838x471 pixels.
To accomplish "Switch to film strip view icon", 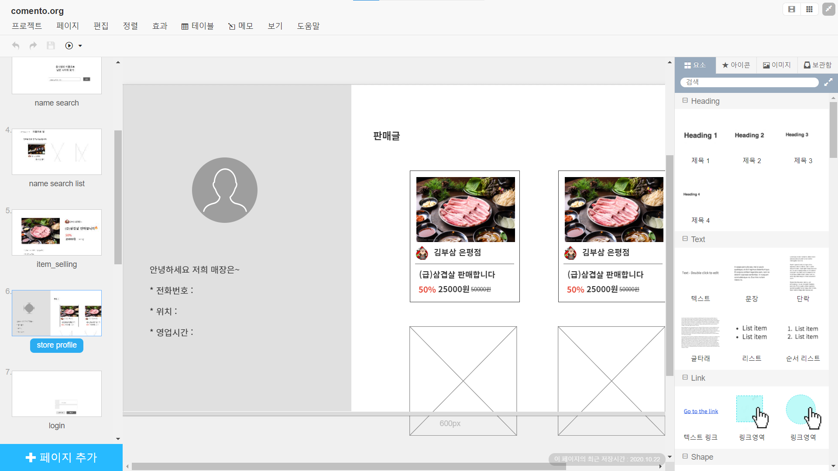I will click(x=792, y=9).
